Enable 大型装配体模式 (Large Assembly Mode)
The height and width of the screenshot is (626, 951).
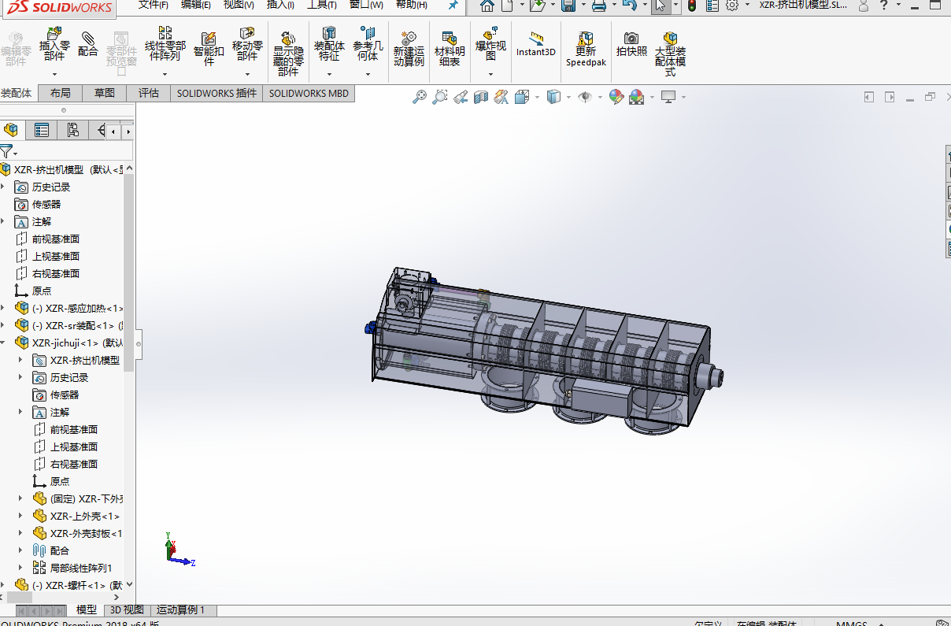pyautogui.click(x=670, y=54)
